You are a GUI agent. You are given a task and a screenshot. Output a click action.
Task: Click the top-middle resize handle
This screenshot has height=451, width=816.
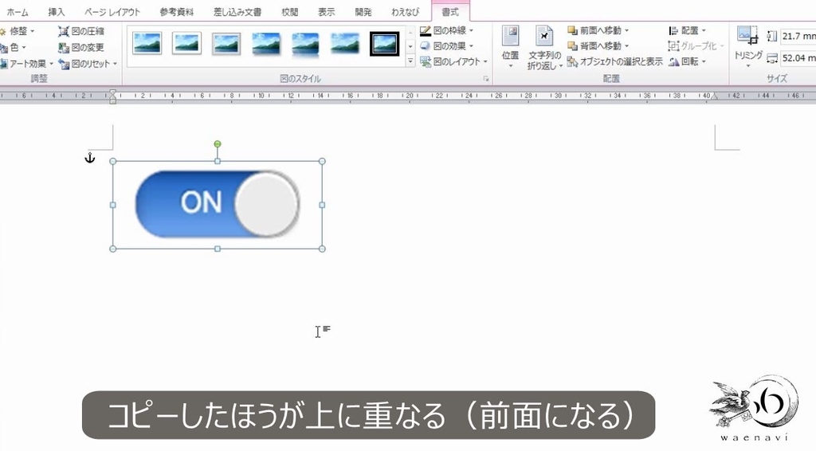(218, 161)
